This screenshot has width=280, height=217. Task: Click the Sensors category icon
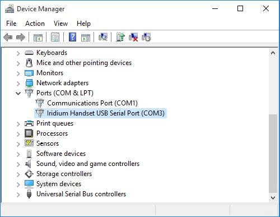tap(29, 143)
